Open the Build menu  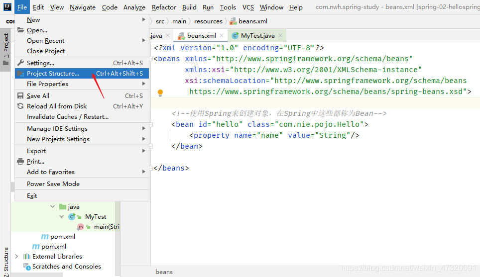point(189,7)
